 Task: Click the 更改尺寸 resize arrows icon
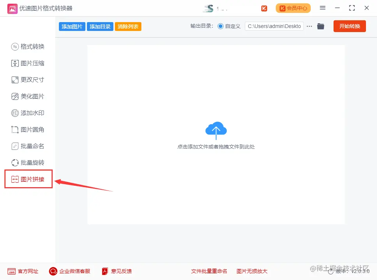click(15, 80)
